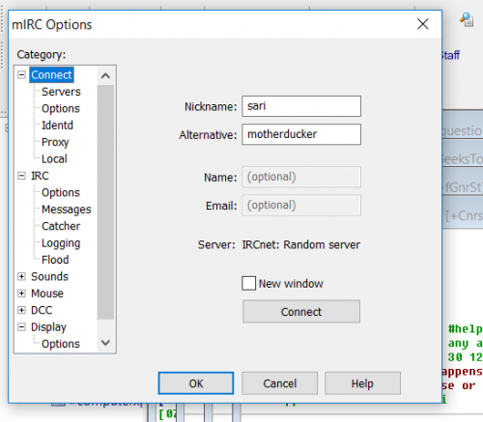Select Connect in the category tree
483x422 pixels.
click(51, 75)
